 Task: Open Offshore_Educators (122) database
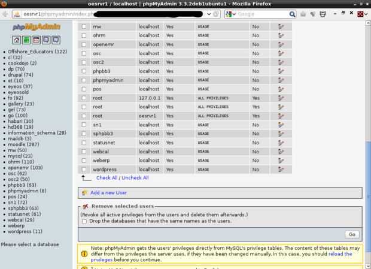coord(37,52)
